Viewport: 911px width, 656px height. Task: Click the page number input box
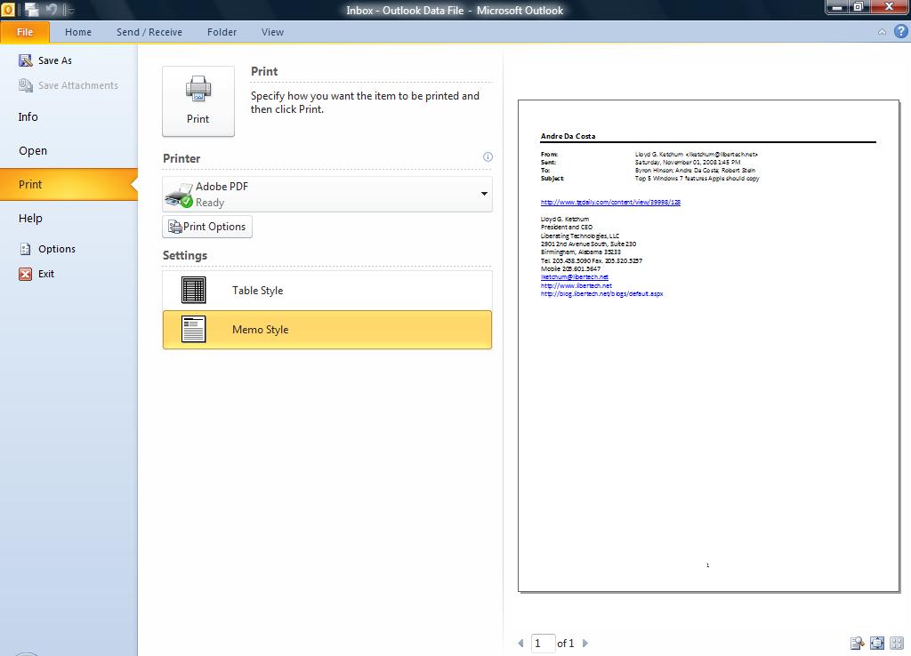[543, 644]
